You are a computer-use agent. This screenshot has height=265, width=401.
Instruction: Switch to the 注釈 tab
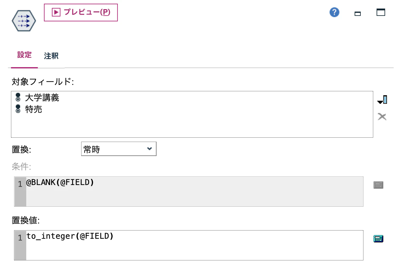(x=51, y=56)
